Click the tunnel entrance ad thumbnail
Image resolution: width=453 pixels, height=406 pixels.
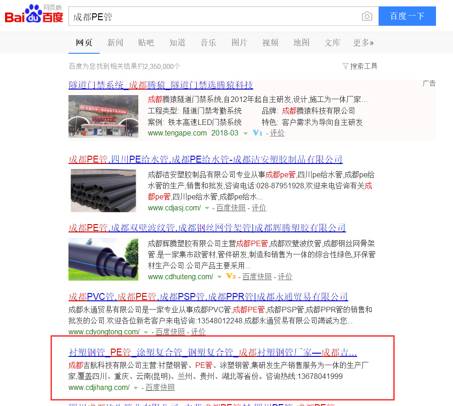click(x=103, y=116)
